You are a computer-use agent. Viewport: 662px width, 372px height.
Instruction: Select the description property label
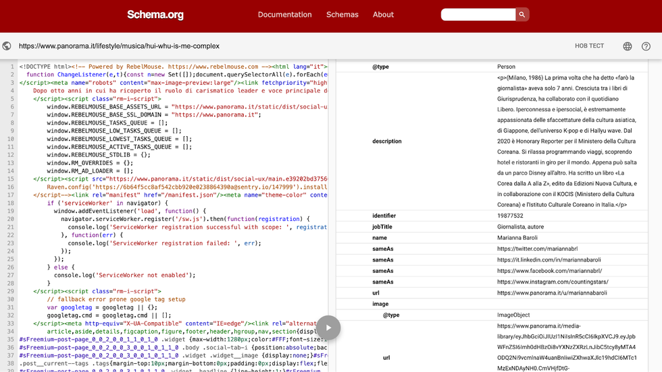click(386, 141)
